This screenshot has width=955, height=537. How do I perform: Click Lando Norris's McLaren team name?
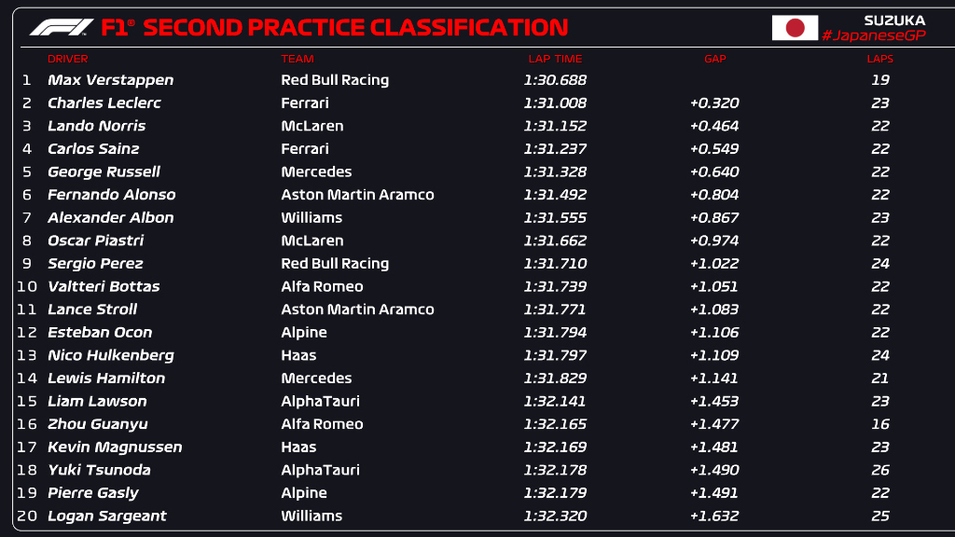(x=311, y=126)
